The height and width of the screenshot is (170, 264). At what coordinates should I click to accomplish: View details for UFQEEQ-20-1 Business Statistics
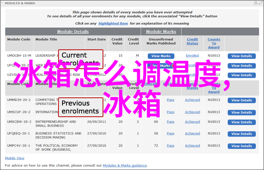click(242, 134)
